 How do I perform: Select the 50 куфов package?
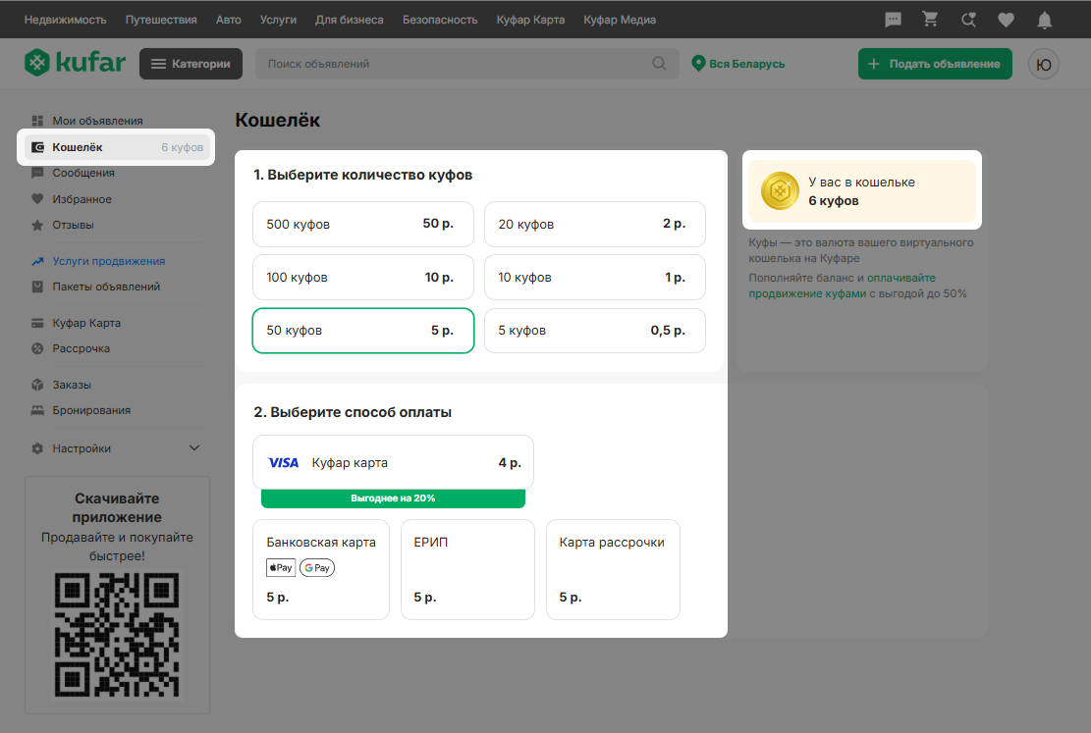point(363,331)
